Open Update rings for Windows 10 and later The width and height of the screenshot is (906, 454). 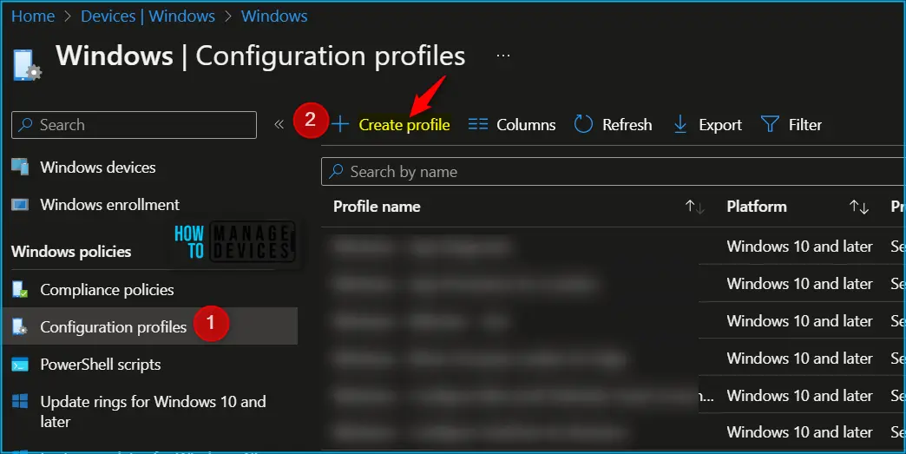click(x=153, y=411)
